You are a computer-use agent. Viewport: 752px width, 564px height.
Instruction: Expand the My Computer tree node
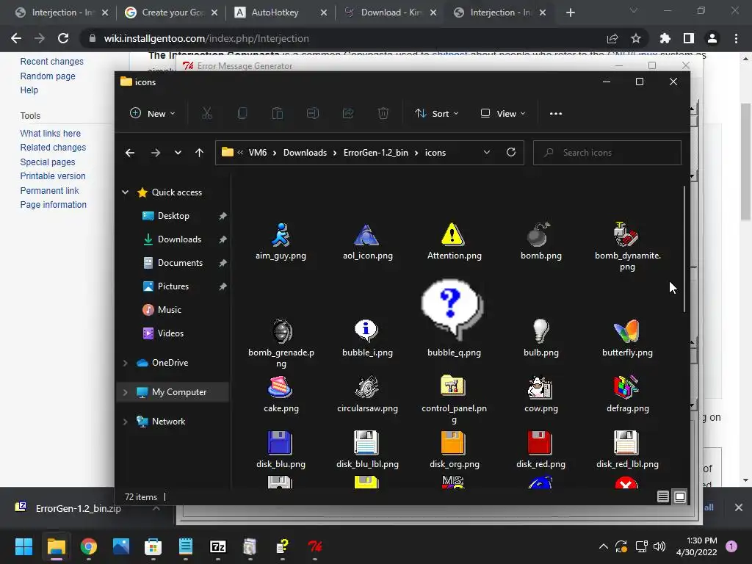coord(125,392)
